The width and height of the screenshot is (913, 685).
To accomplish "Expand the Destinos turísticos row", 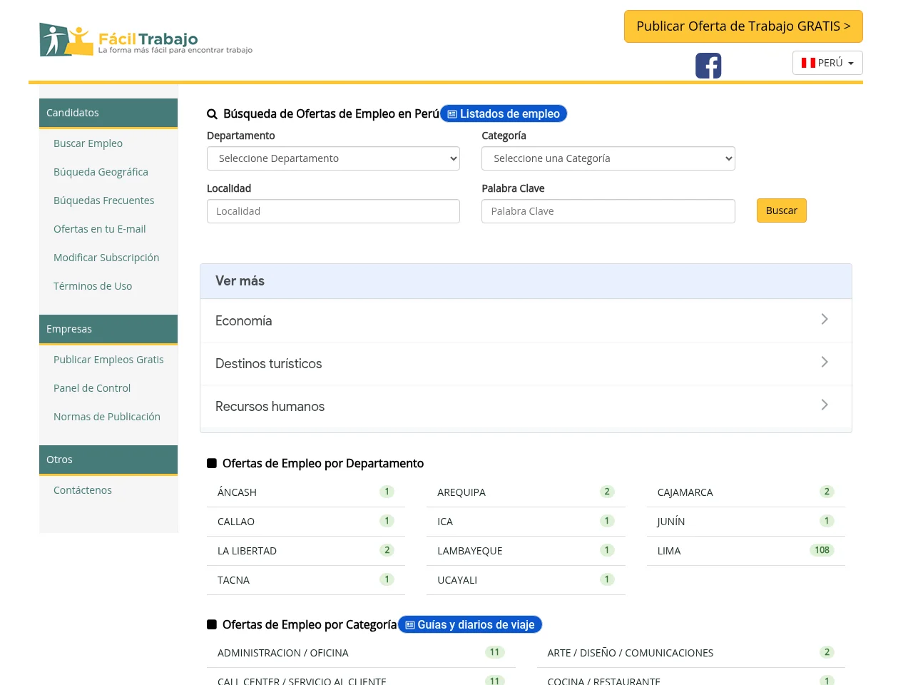I will (526, 364).
